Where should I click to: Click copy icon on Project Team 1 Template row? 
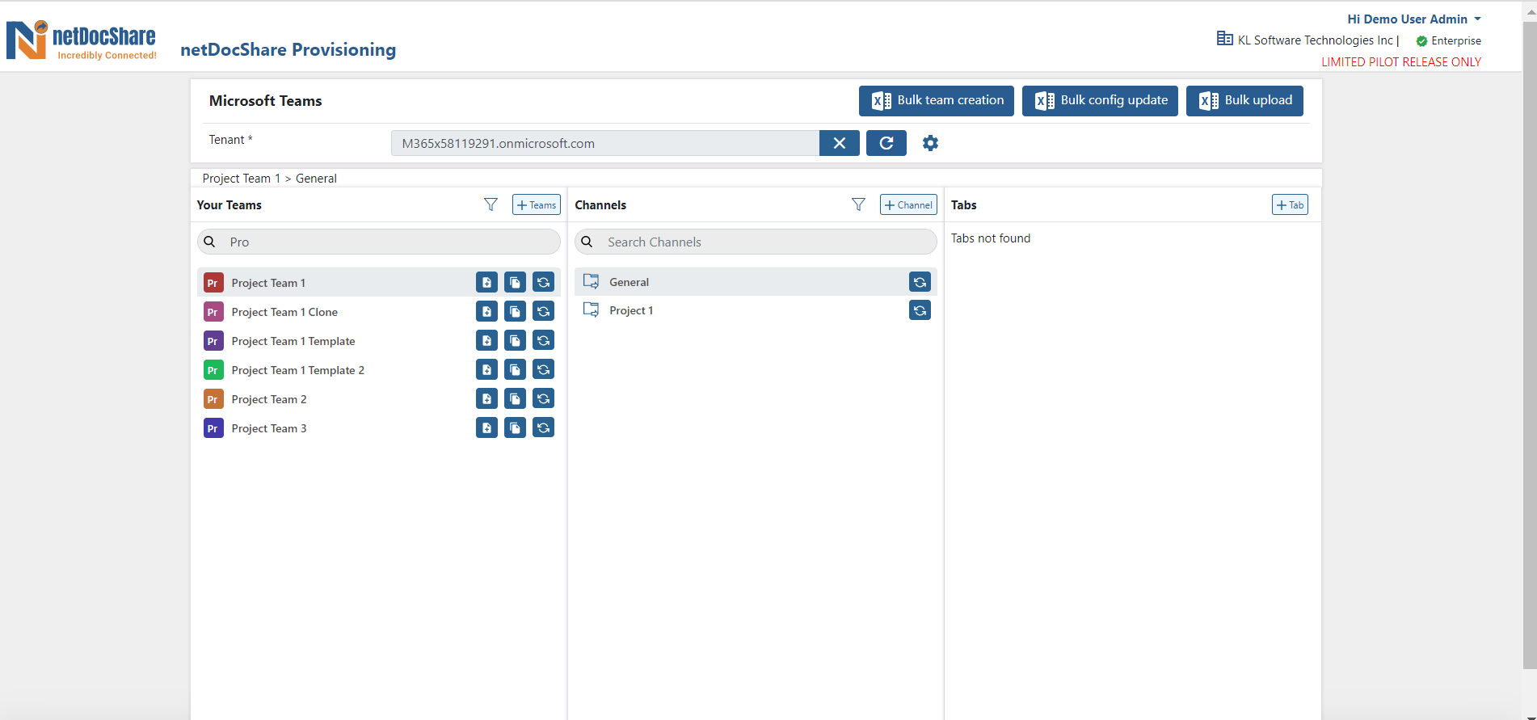tap(515, 340)
